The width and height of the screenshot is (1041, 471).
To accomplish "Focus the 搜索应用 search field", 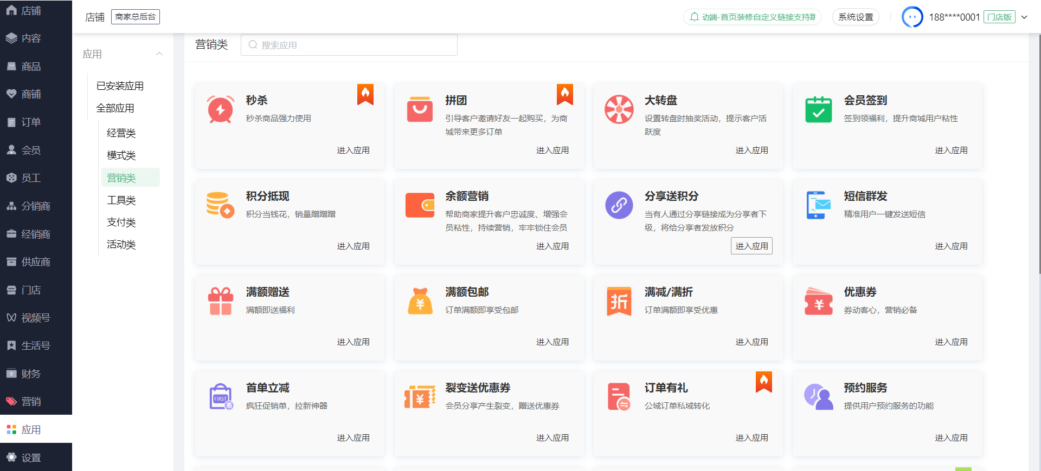I will [x=349, y=45].
